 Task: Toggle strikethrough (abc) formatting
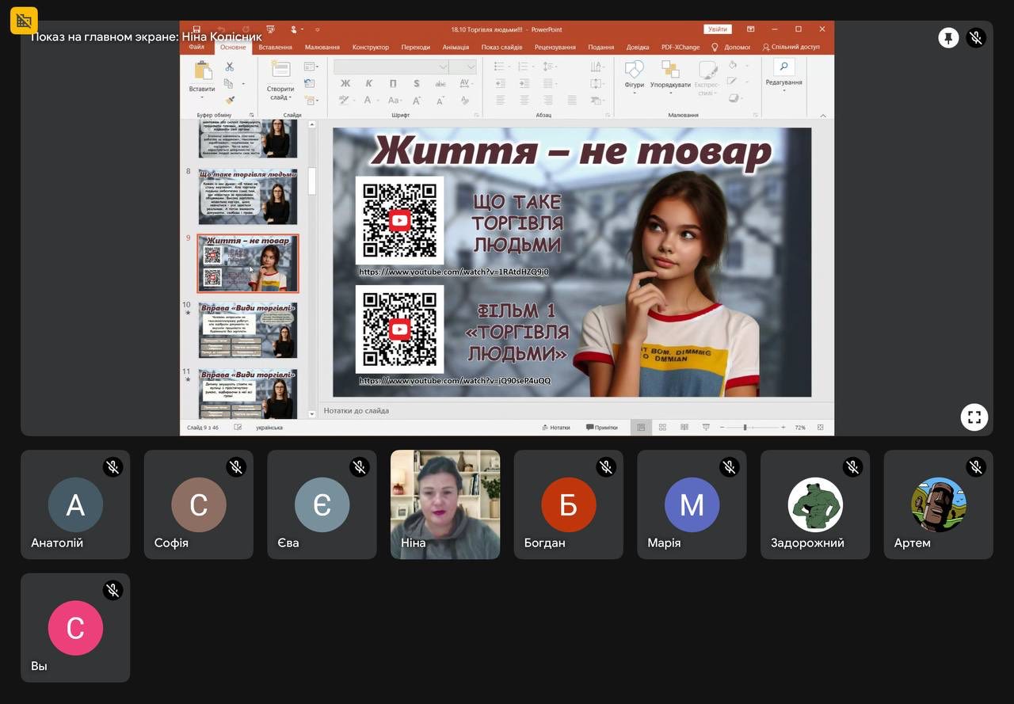point(440,83)
